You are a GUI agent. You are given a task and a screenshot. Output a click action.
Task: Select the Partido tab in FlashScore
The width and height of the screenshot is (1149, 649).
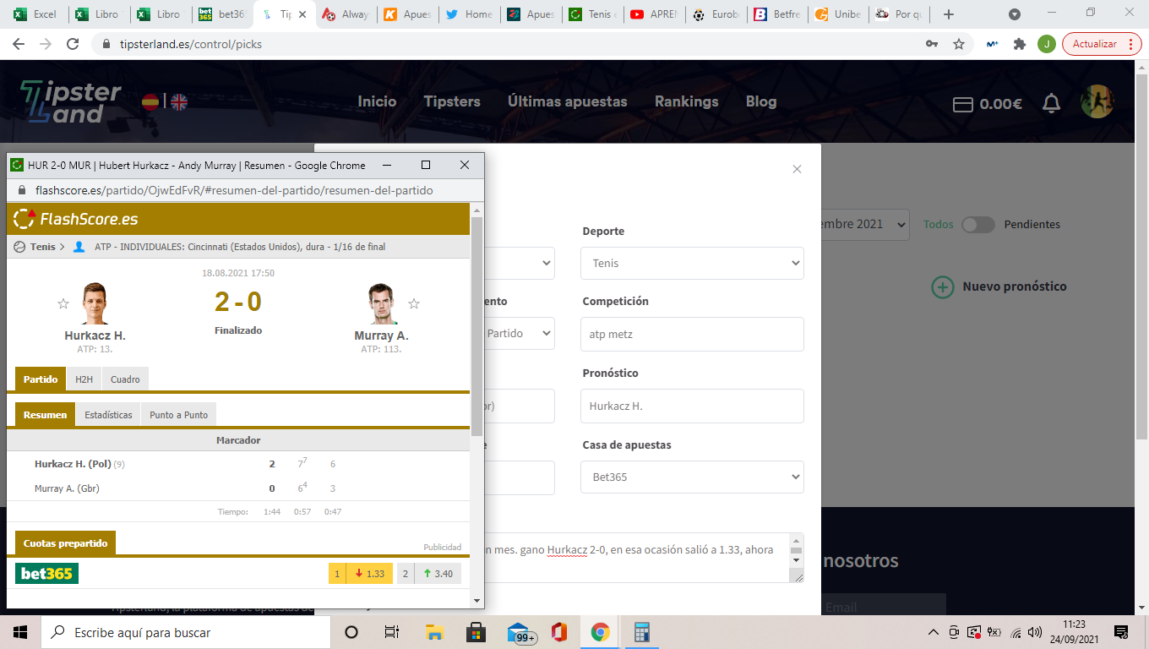click(41, 379)
